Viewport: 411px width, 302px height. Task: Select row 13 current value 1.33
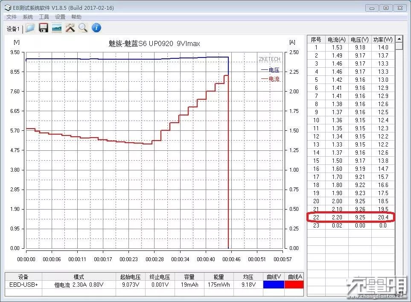pyautogui.click(x=337, y=144)
